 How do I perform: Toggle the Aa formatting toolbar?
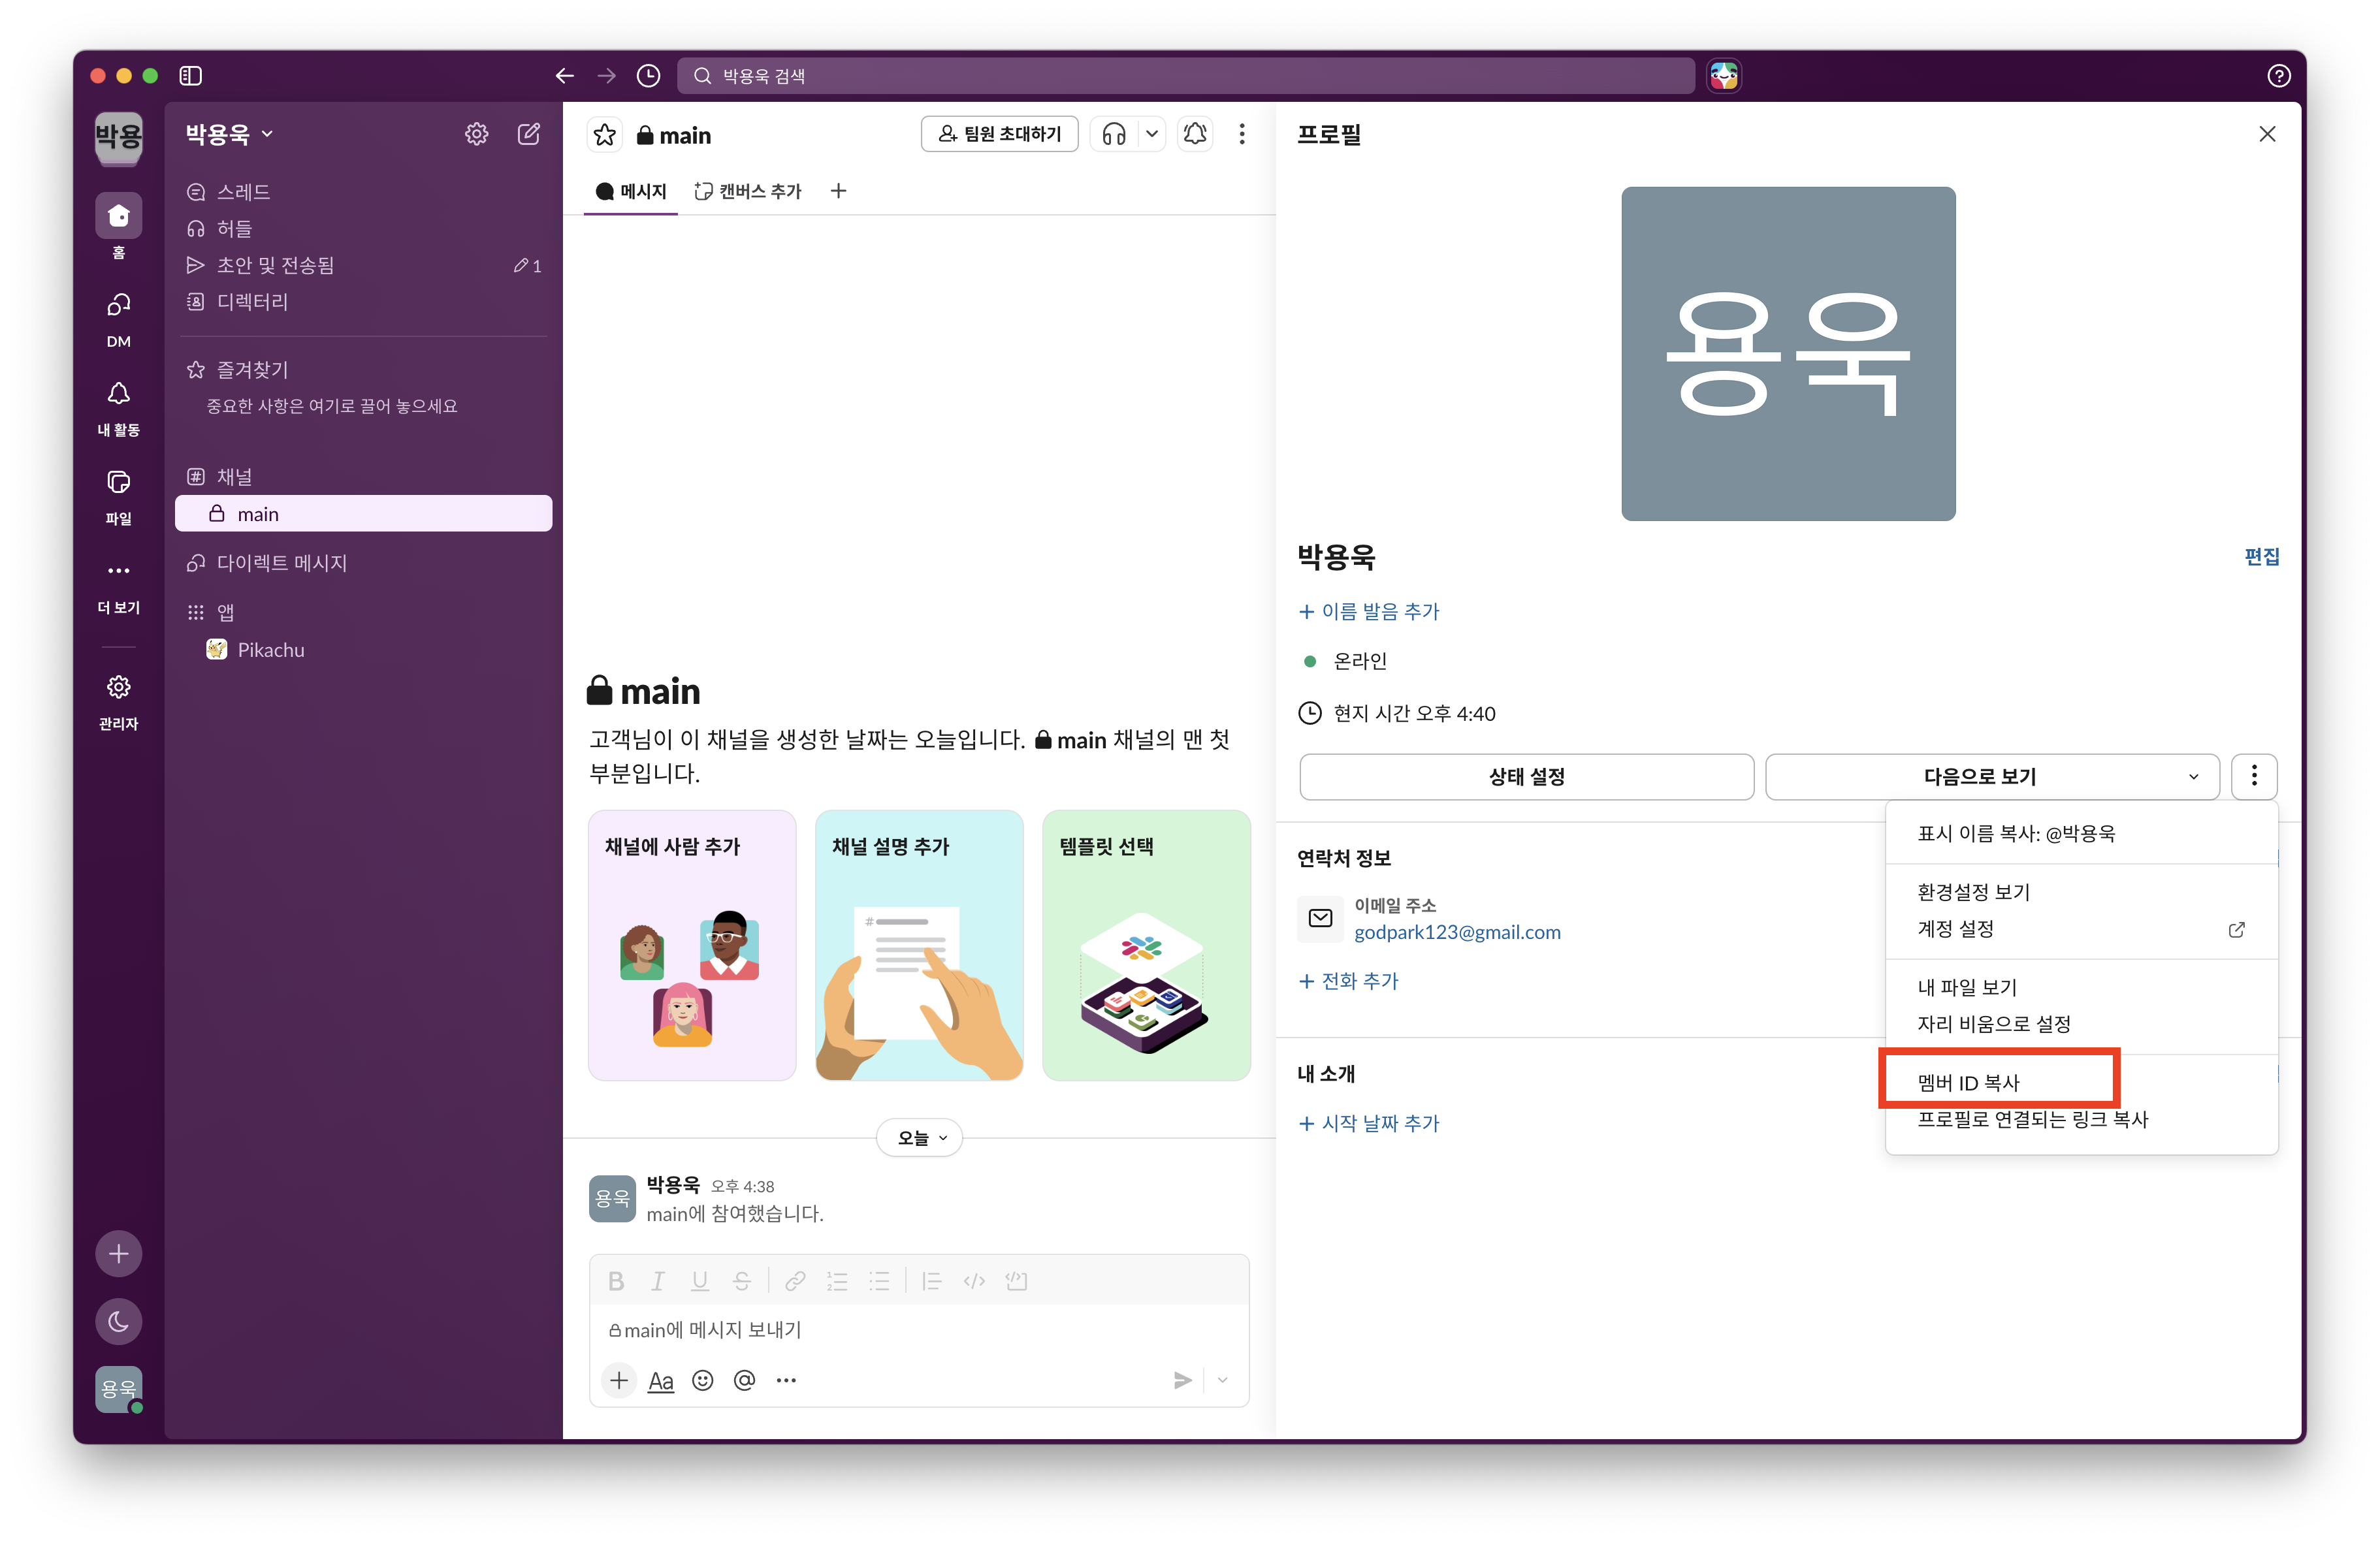coord(661,1381)
